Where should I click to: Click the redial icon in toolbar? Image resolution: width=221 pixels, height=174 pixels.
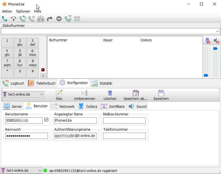(x=22, y=19)
